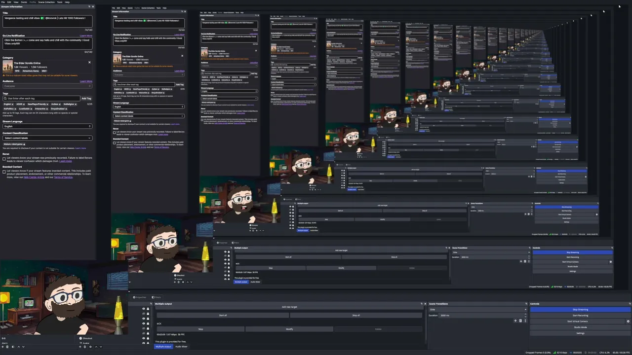This screenshot has width=632, height=355.
Task: Decrease transition Duration with main stepper down arrow
Action: pyautogui.click(x=525, y=317)
